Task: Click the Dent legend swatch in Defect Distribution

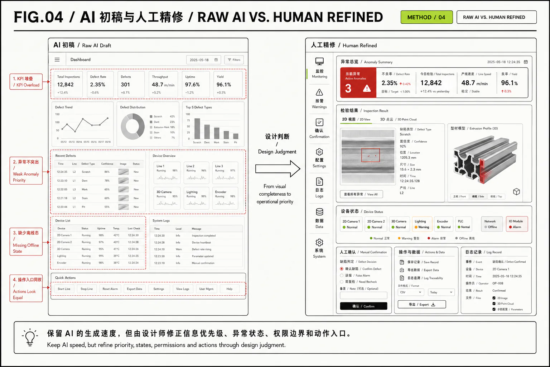Action: pyautogui.click(x=151, y=122)
